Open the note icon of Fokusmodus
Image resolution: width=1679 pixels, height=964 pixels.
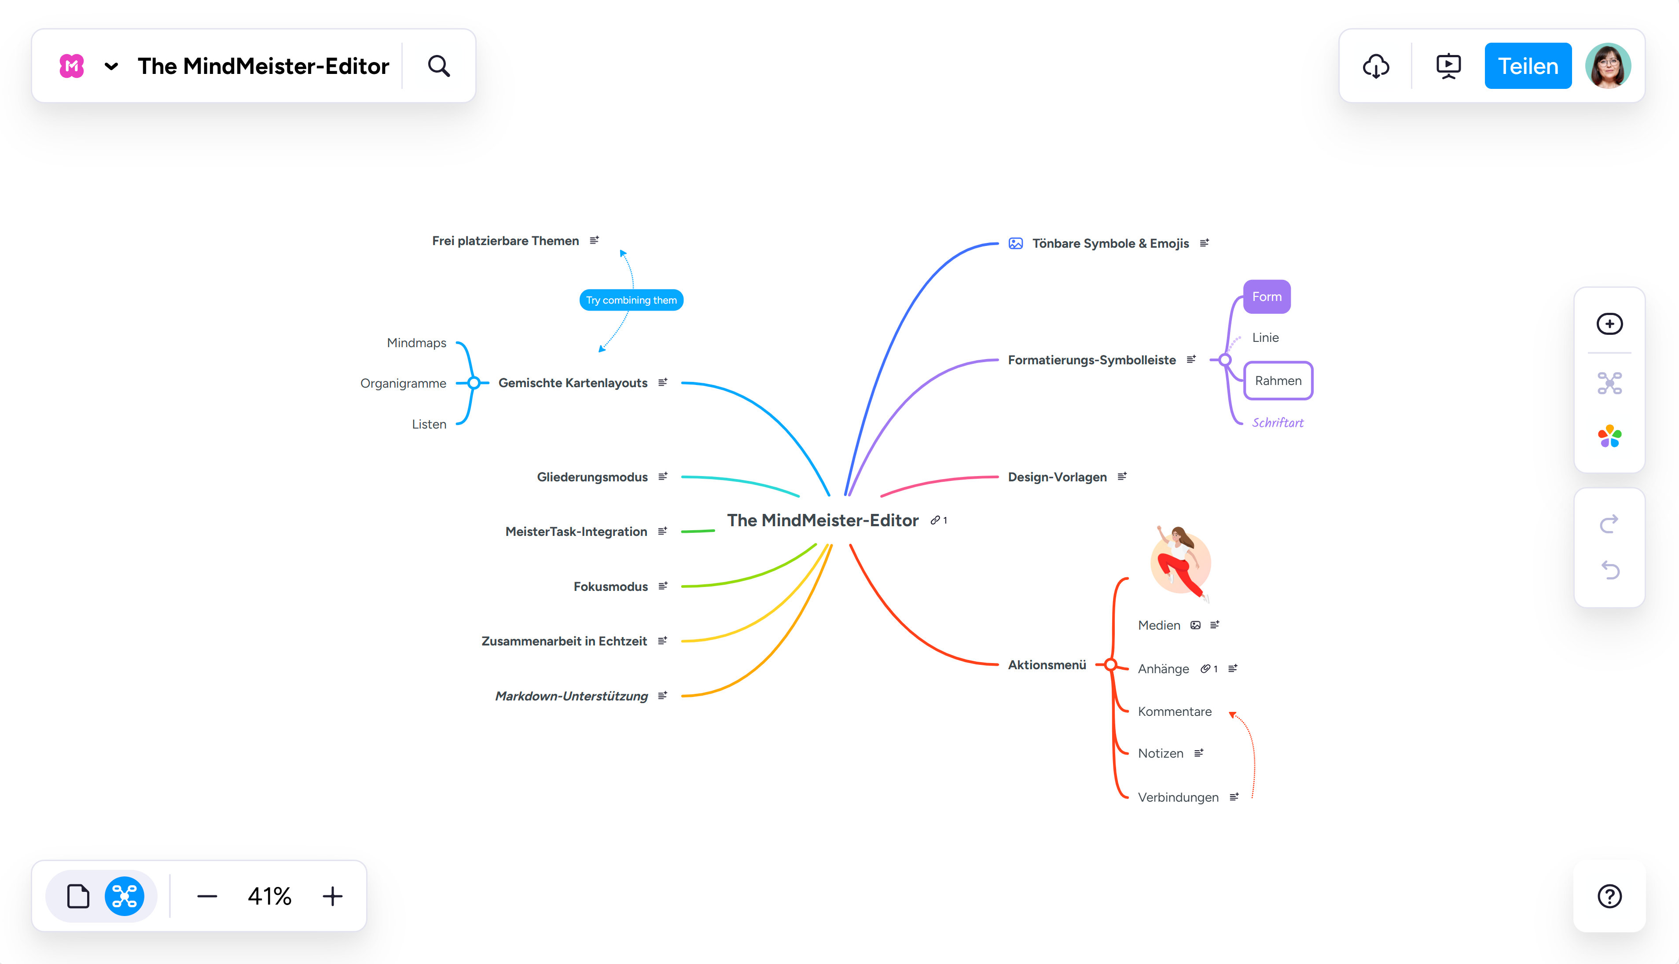663,586
